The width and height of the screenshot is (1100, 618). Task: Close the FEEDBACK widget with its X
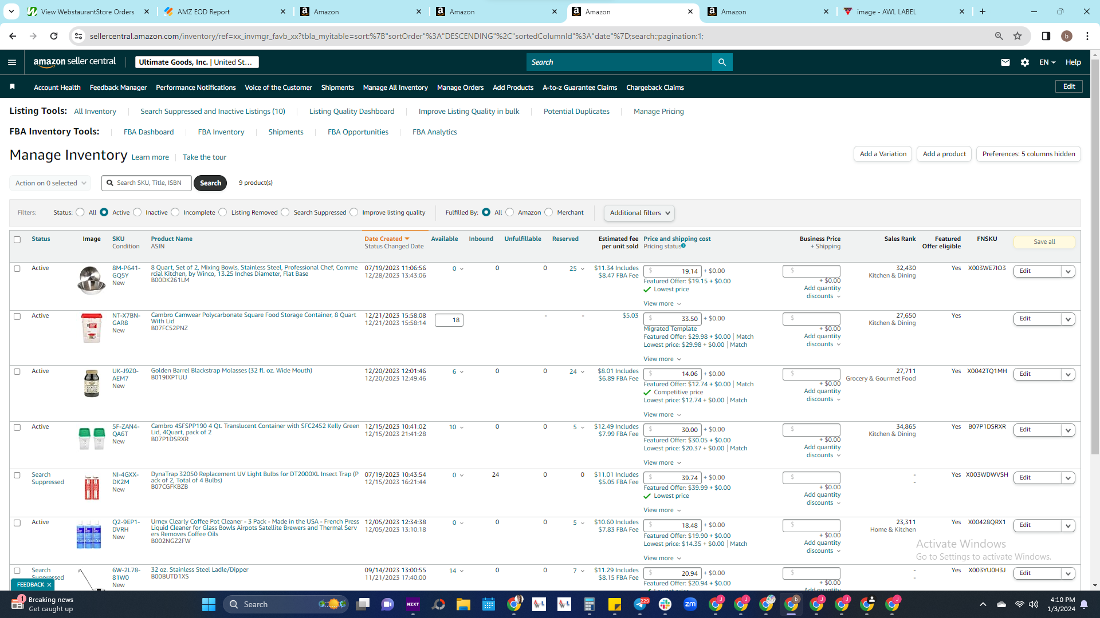tap(49, 585)
